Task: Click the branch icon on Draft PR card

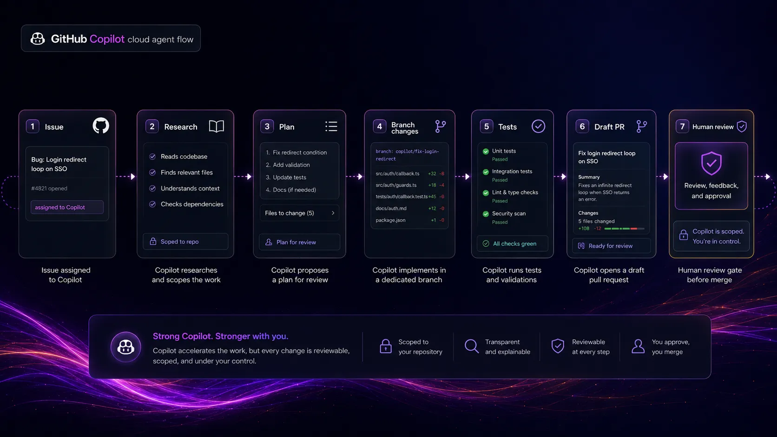Action: 642,126
